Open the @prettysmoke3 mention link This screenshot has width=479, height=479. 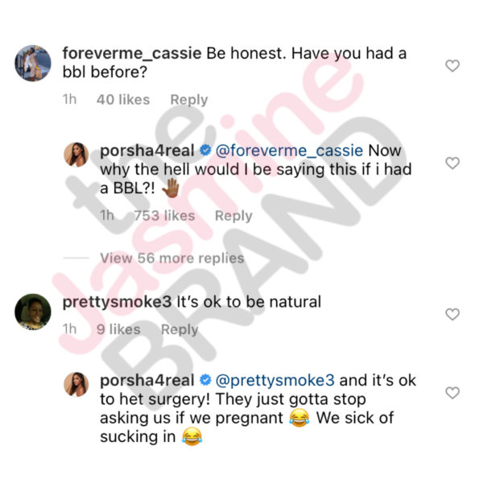(x=275, y=381)
